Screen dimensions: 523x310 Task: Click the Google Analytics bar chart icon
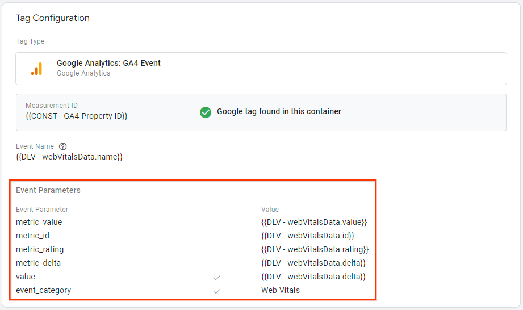[x=36, y=69]
